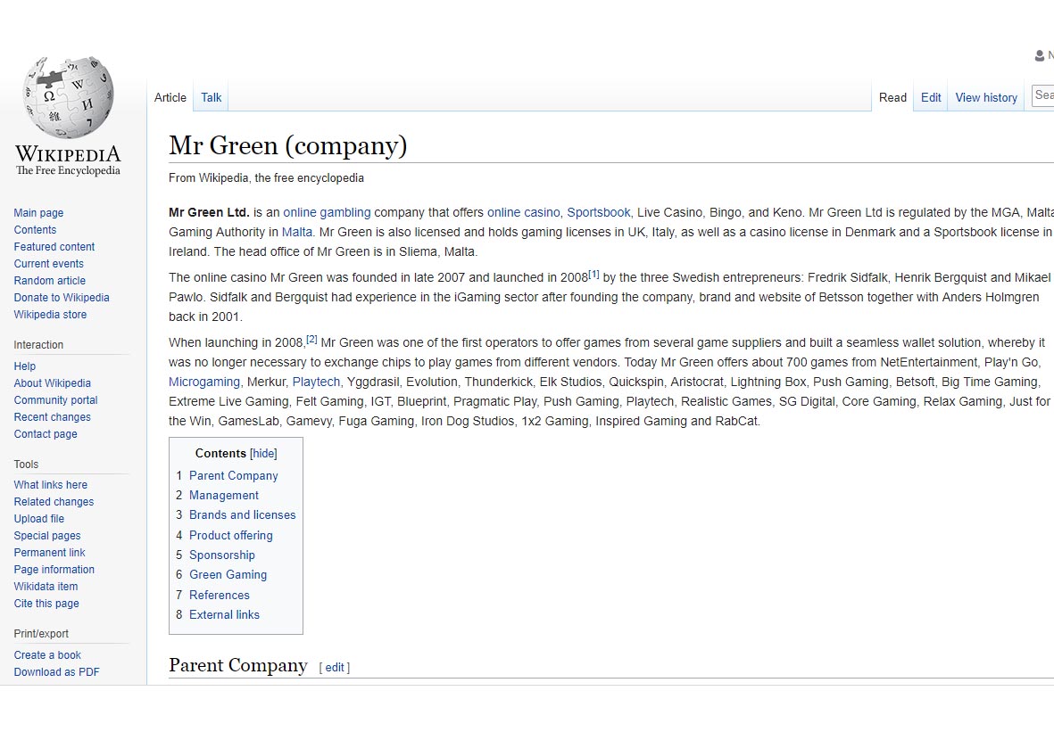View Recent changes
The width and height of the screenshot is (1054, 732).
point(52,416)
